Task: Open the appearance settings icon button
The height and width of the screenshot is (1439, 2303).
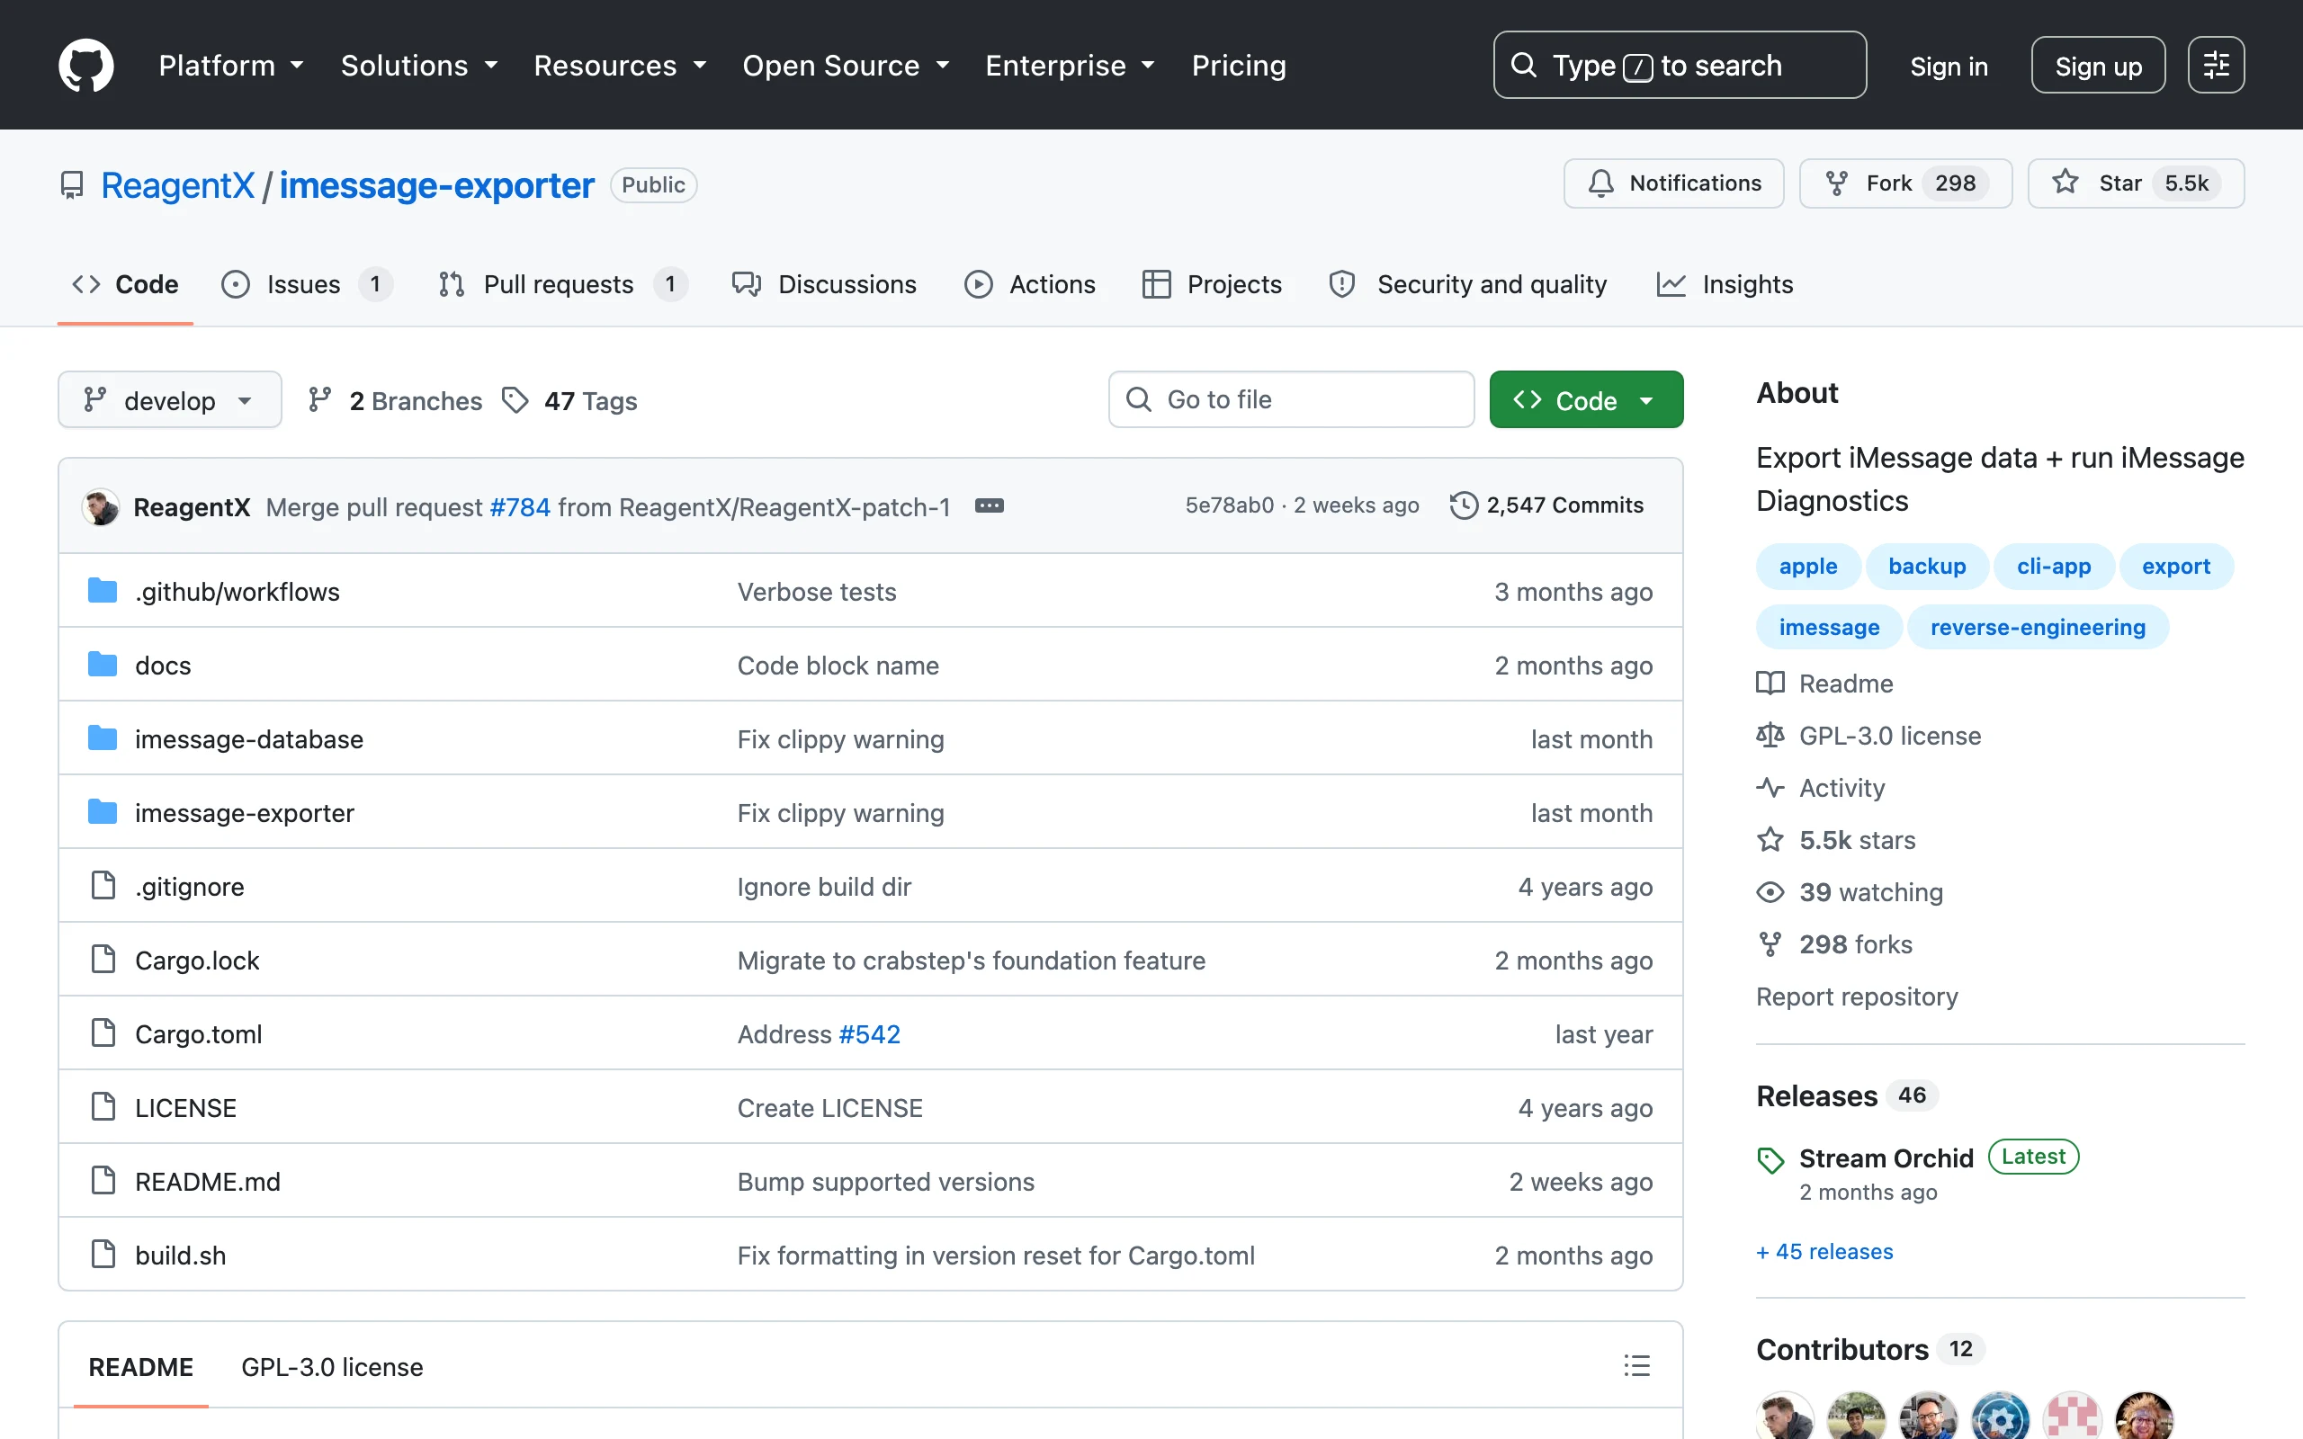Action: click(x=2216, y=65)
